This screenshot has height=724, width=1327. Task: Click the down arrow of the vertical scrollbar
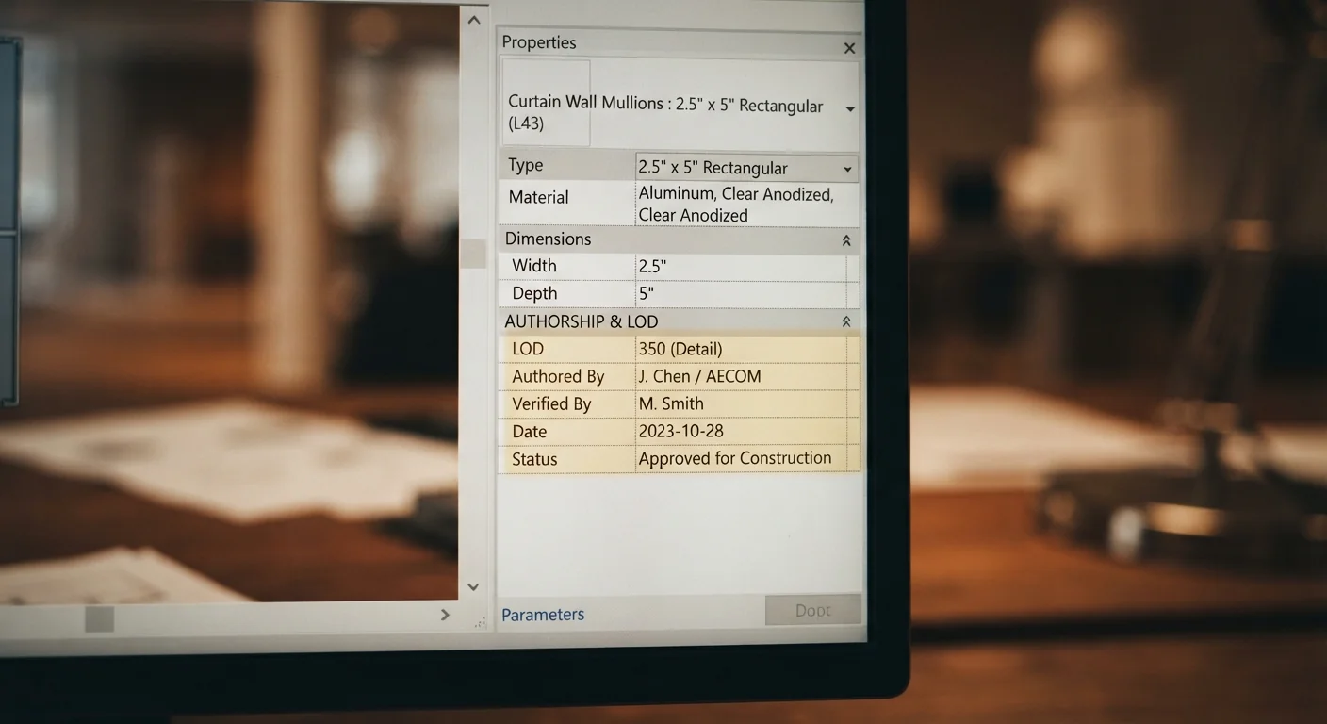[474, 587]
